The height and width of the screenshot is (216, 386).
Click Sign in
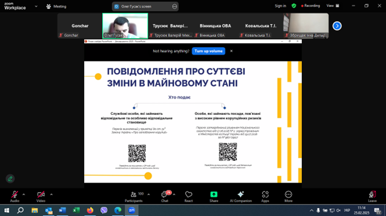click(280, 5)
